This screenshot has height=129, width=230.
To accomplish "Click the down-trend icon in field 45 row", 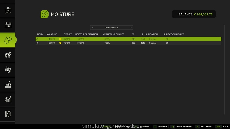I will click(60, 39).
